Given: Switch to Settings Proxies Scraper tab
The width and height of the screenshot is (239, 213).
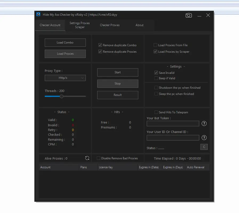Looking at the screenshot, I should [80, 25].
